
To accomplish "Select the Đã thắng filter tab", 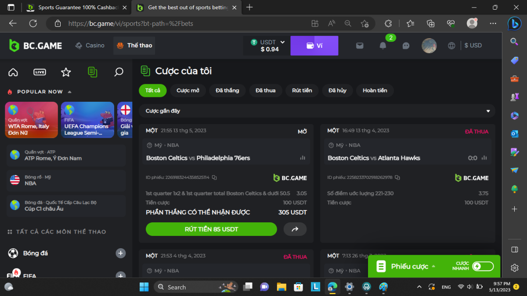I will click(x=227, y=90).
